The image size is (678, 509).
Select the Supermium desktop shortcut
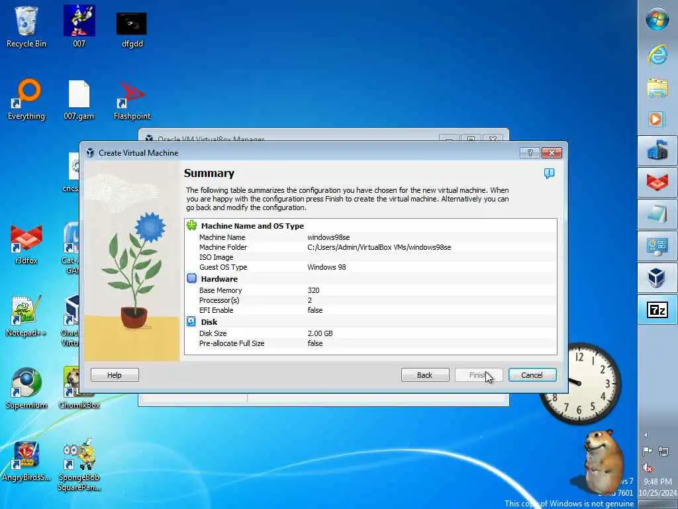tap(26, 388)
